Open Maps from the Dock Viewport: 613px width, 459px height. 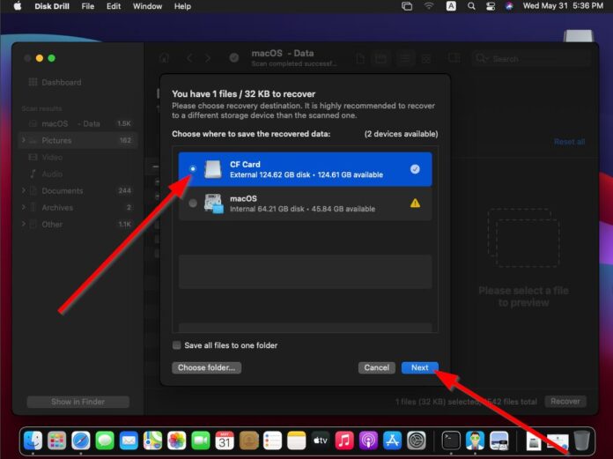[152, 440]
